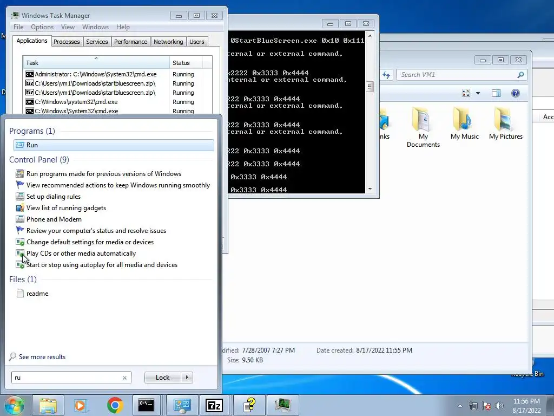Viewport: 554px width, 416px height.
Task: Click the Files (1) group header
Action: pyautogui.click(x=23, y=279)
